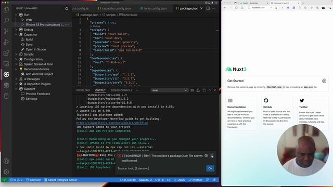Click Connect in status bar
Viewport: 333px width, 187px height.
tap(33, 180)
